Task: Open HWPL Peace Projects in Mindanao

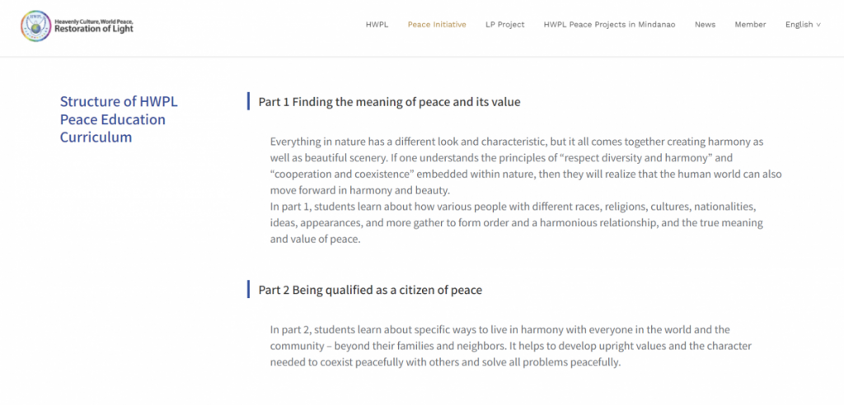Action: coord(609,25)
